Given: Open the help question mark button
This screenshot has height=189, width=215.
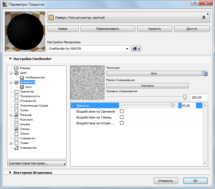Looking at the screenshot, I should point(195,3).
